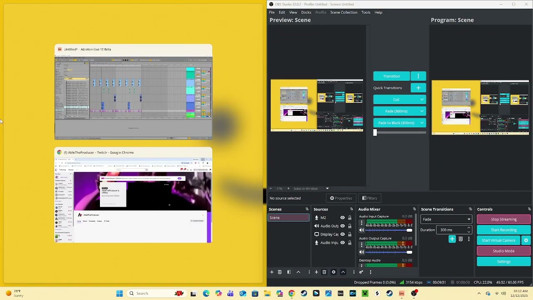Screen dimensions: 533x300
Task: Open Sources toolbar three-dot menu
Action: [x=354, y=272]
